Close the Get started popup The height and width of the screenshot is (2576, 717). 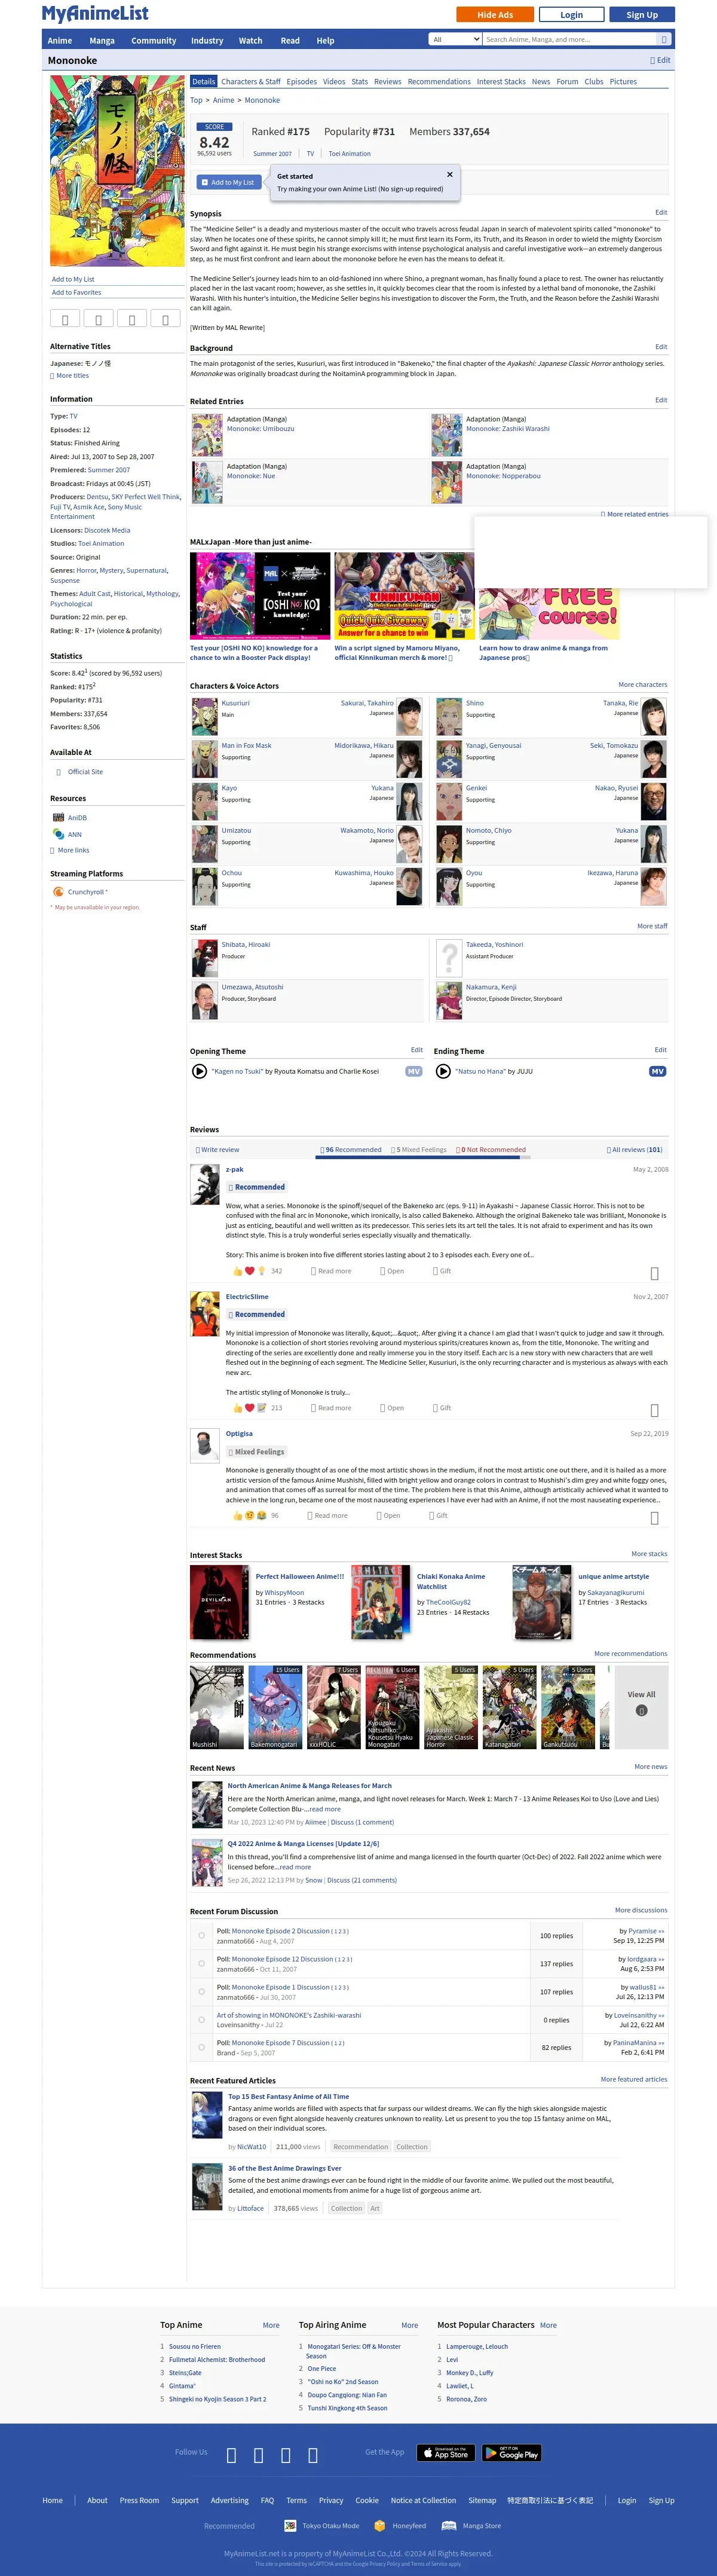[x=449, y=174]
